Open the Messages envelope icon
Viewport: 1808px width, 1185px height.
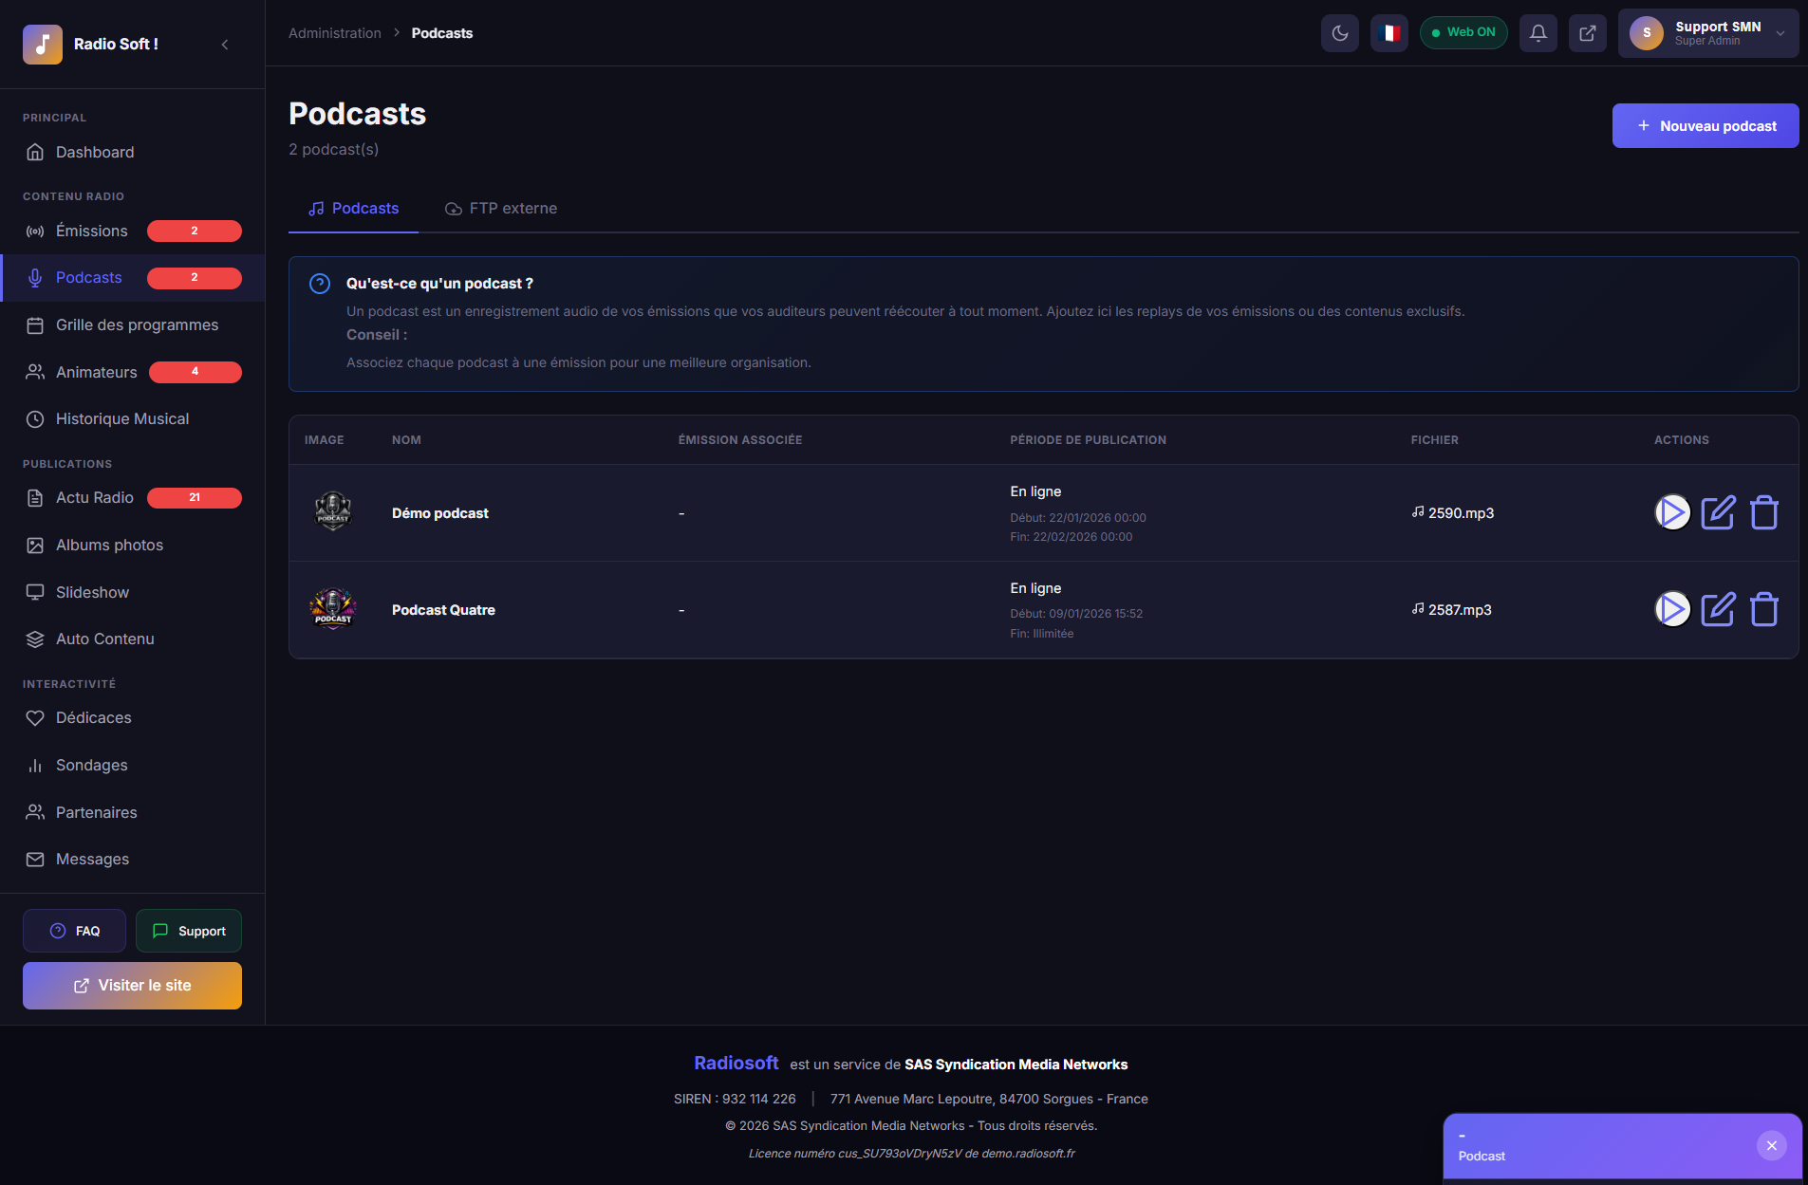pos(35,859)
